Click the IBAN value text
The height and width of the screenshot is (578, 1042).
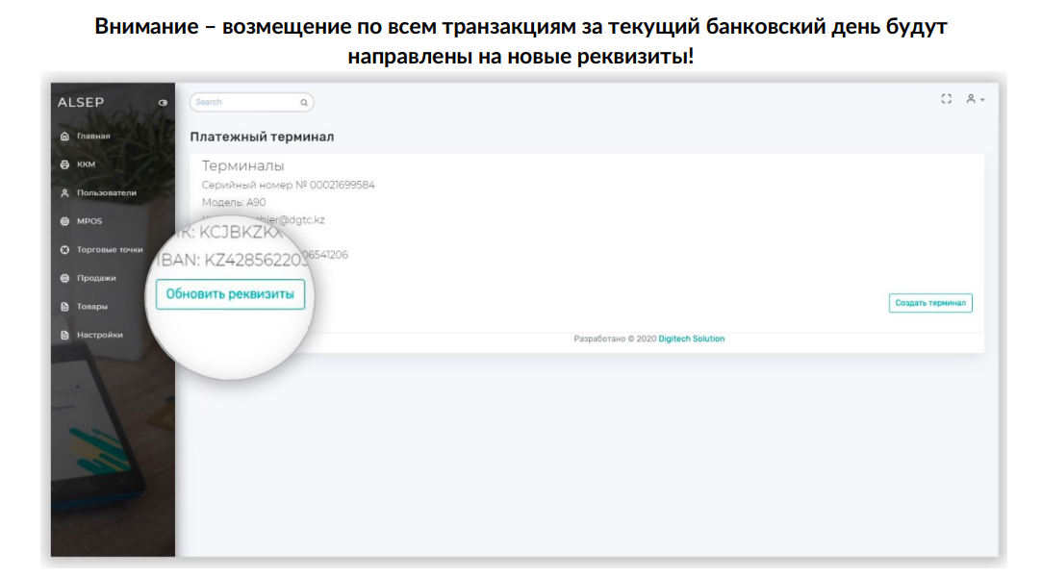pos(254,261)
